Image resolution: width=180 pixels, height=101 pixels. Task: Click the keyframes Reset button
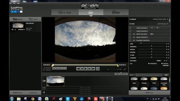pyautogui.click(x=159, y=61)
